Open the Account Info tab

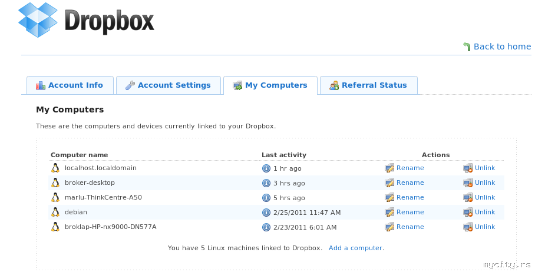coord(70,85)
